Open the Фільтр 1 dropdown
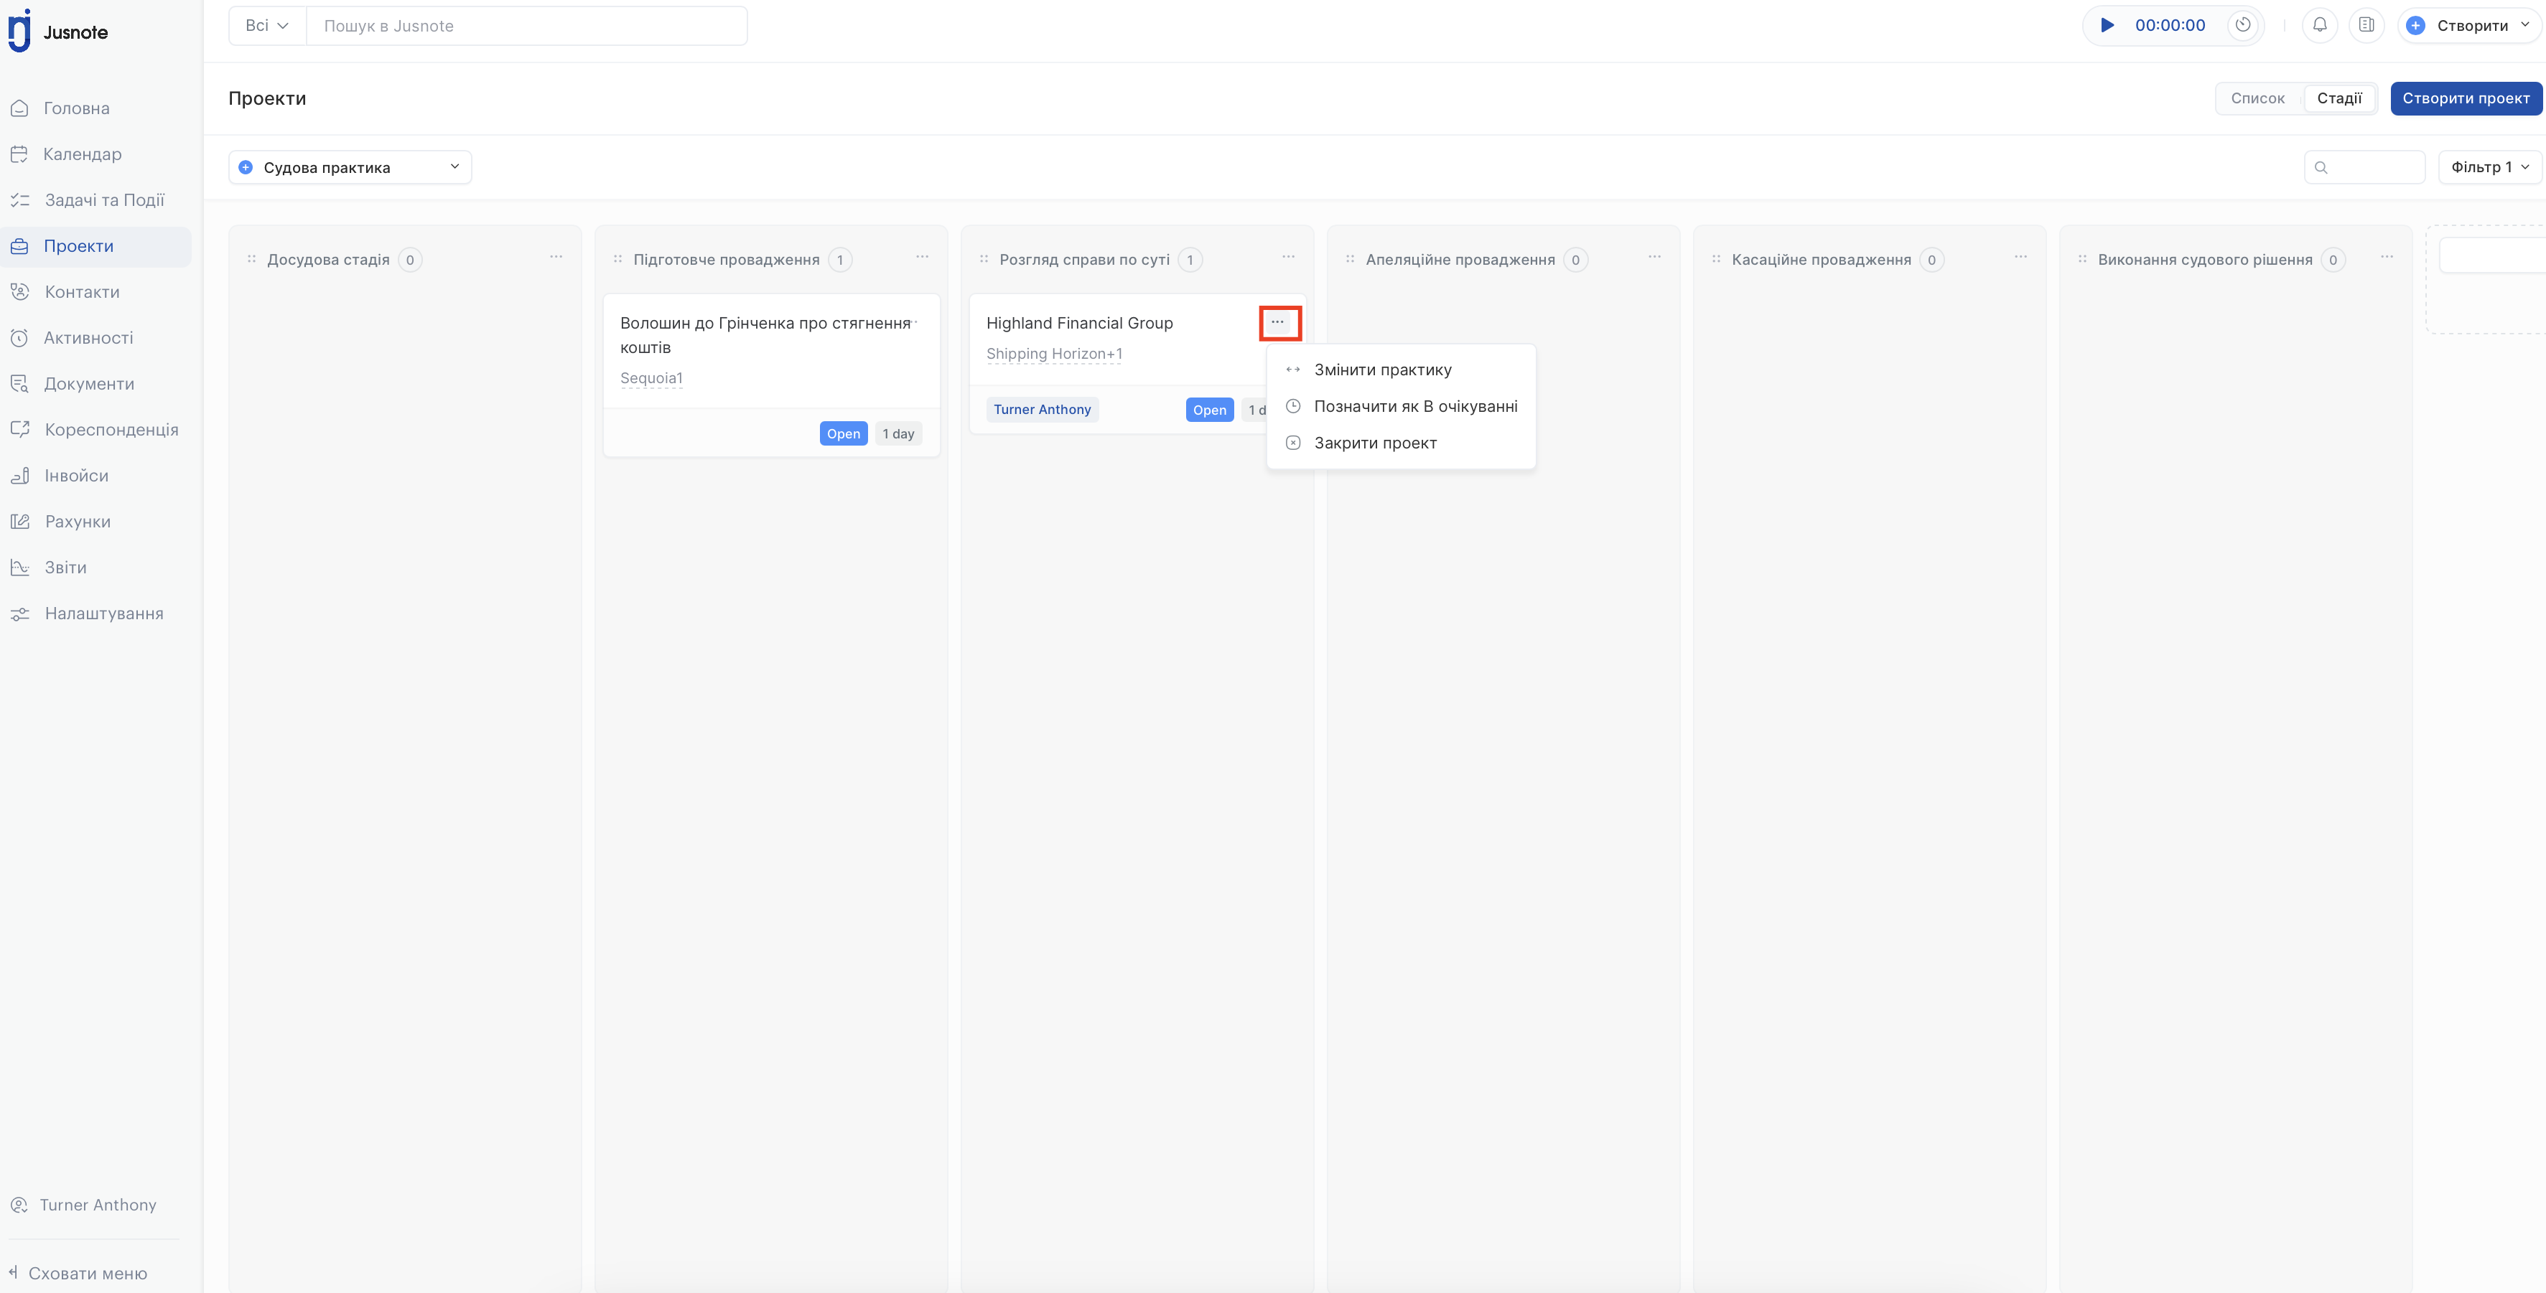The height and width of the screenshot is (1293, 2546). coord(2490,168)
